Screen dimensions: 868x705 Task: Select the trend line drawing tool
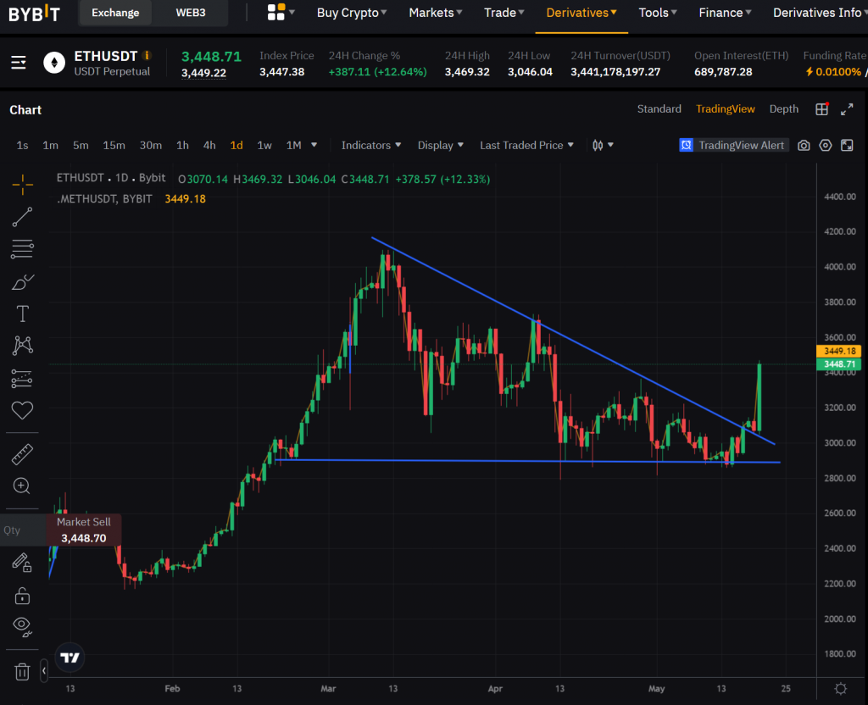tap(22, 217)
